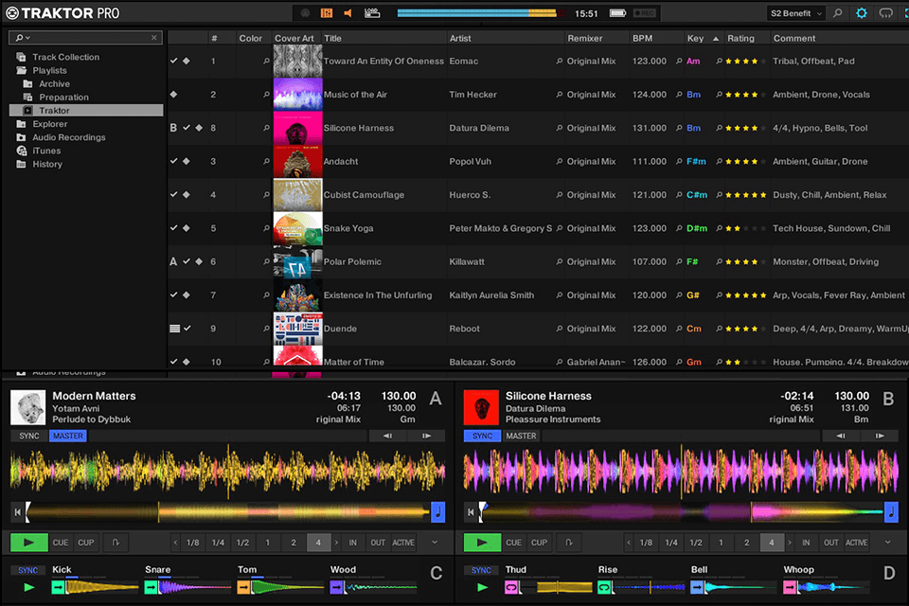Open the search options dropdown in browser search
Viewport: 909px width, 606px height.
(x=23, y=38)
